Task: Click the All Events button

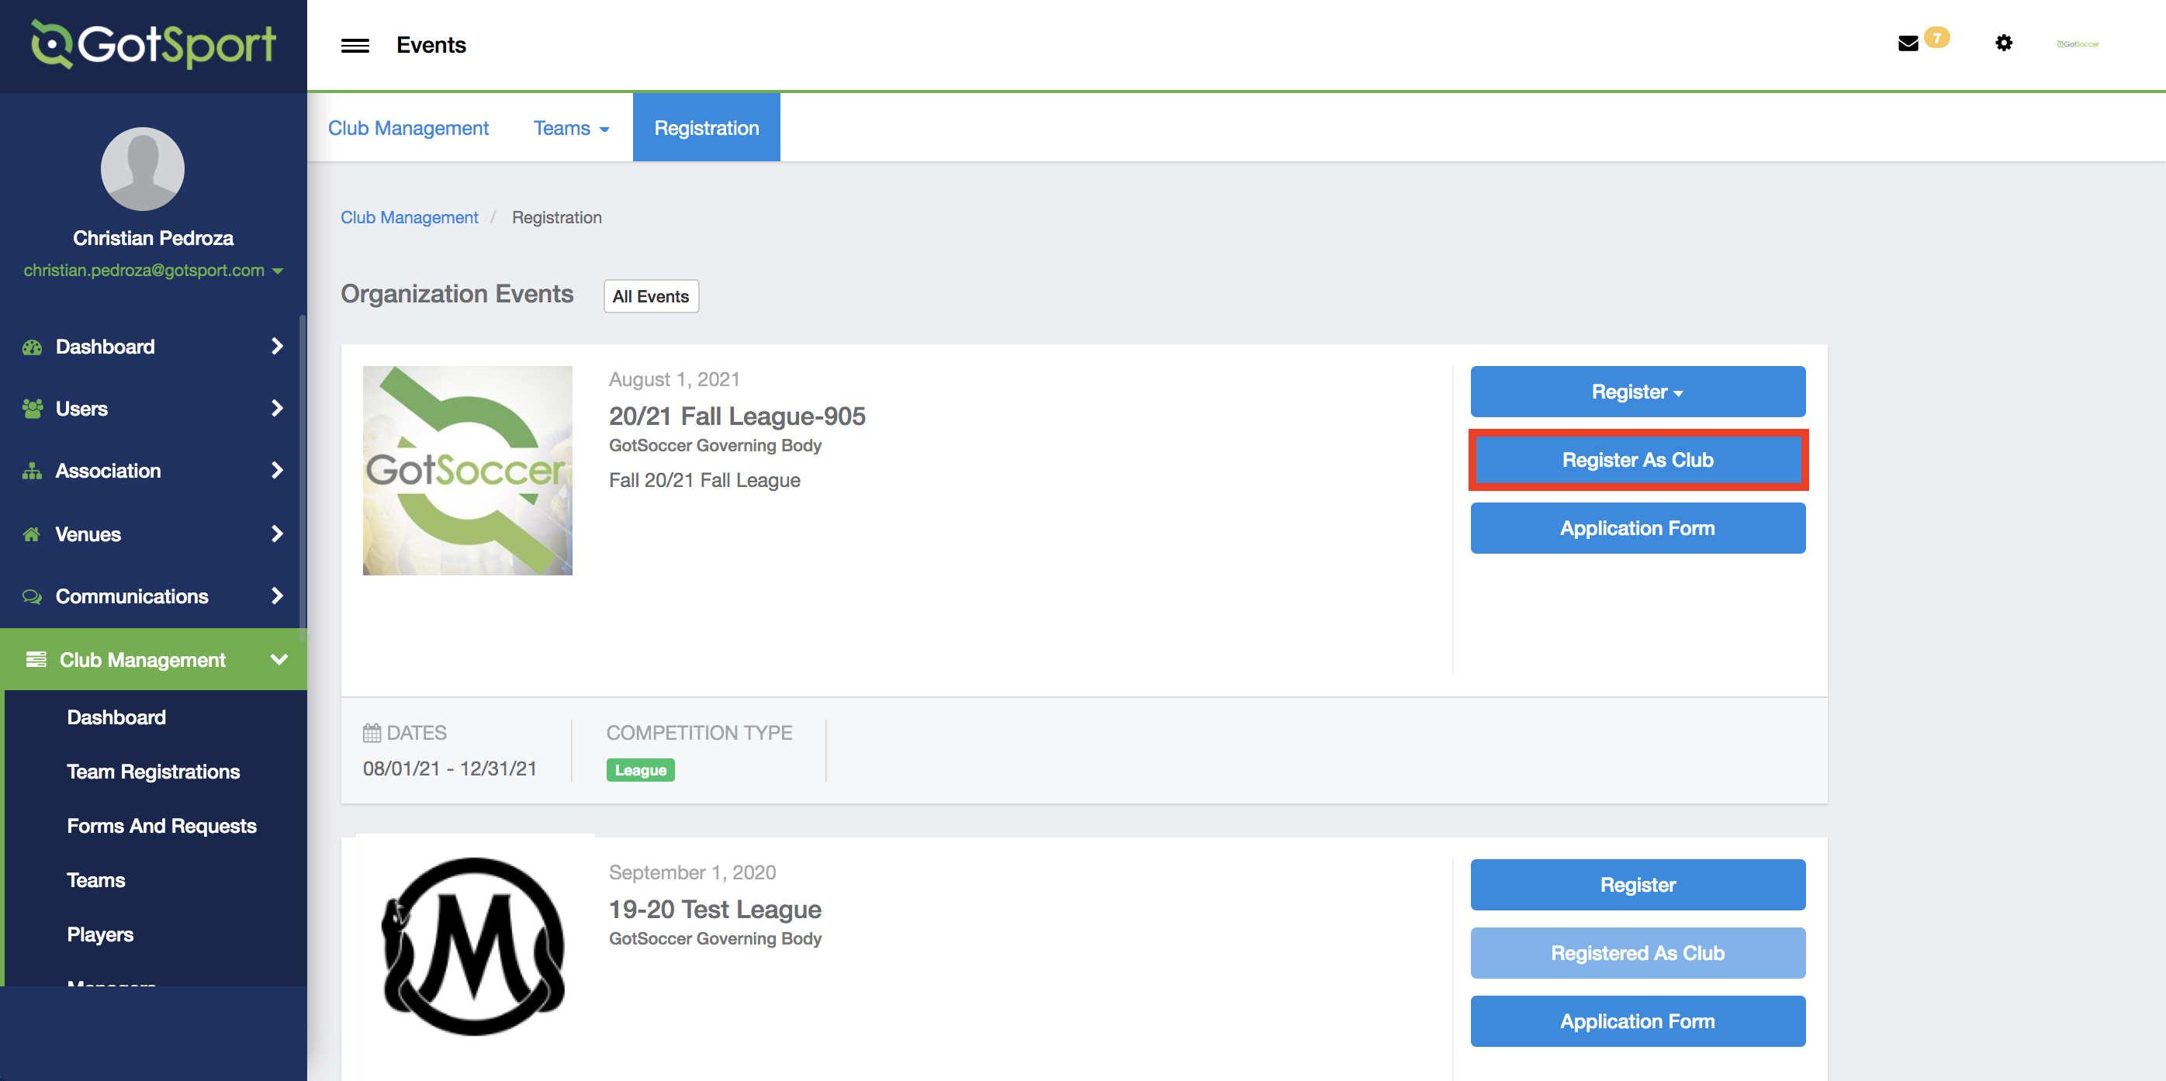Action: click(651, 297)
